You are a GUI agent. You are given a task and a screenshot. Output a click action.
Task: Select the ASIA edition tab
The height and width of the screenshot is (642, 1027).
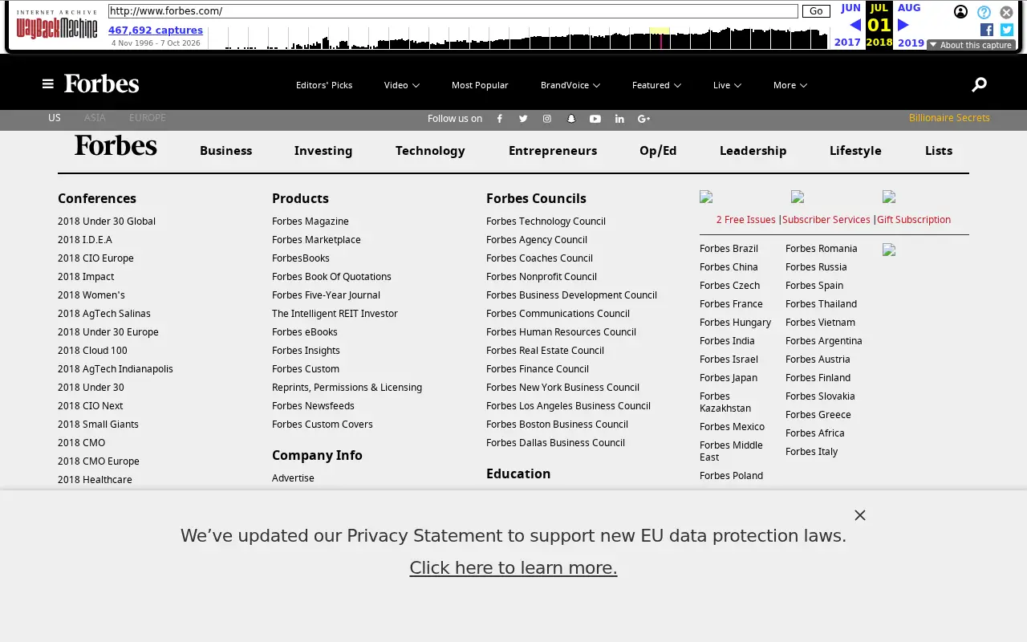point(95,118)
